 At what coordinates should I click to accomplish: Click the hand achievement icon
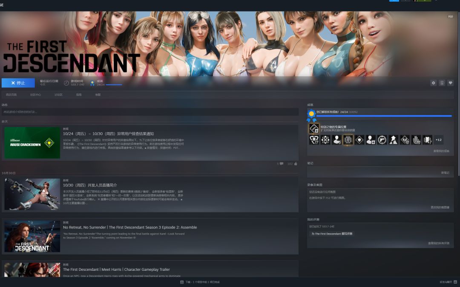tap(416, 140)
